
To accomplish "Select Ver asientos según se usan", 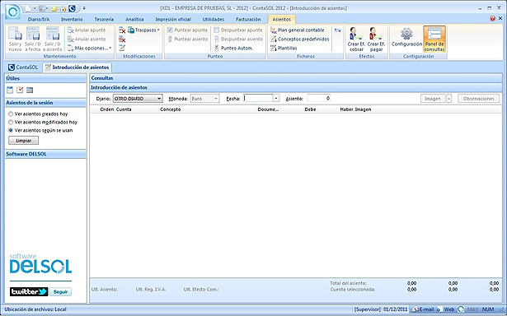I will point(40,130).
